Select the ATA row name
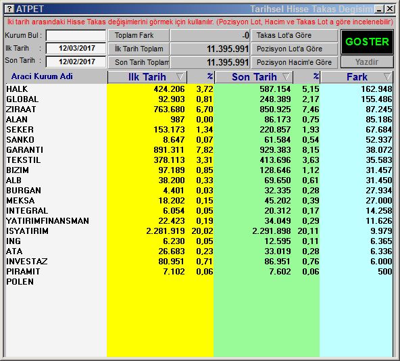The image size is (400, 361). pos(14,251)
